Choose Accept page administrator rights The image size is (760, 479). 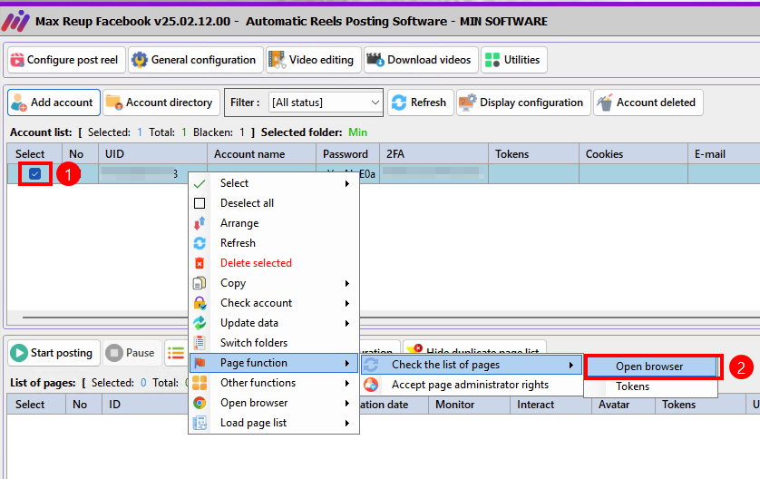point(473,385)
